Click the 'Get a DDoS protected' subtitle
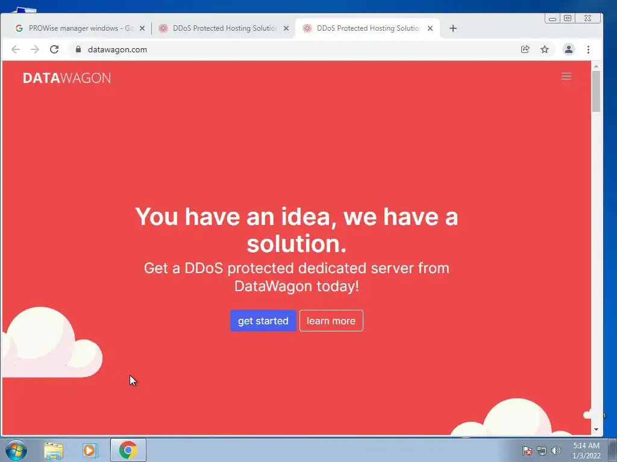 (296, 277)
